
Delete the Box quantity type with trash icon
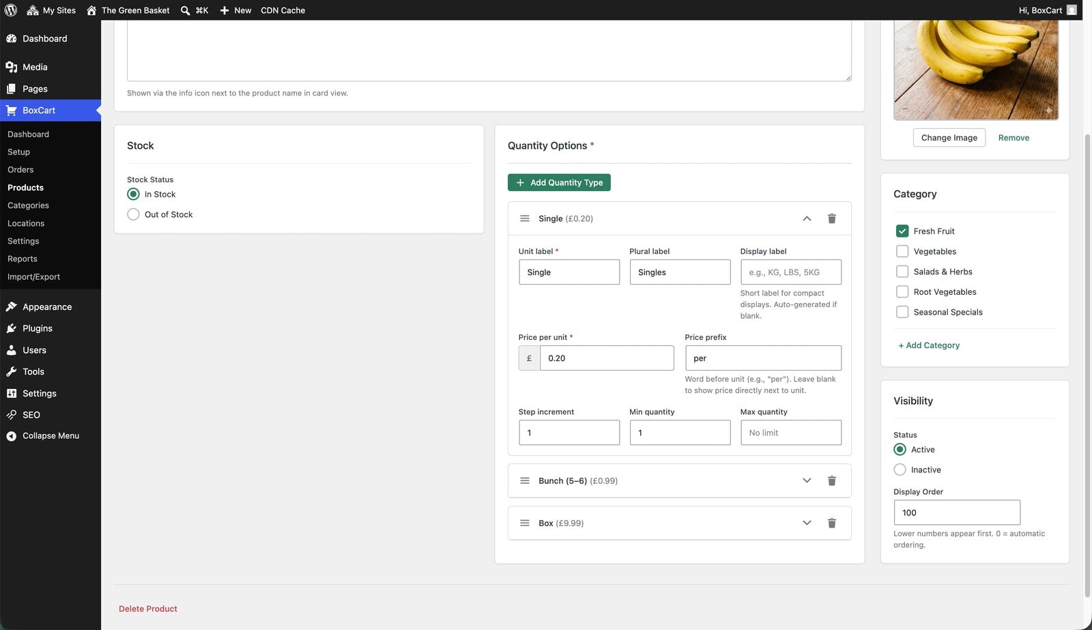point(831,523)
